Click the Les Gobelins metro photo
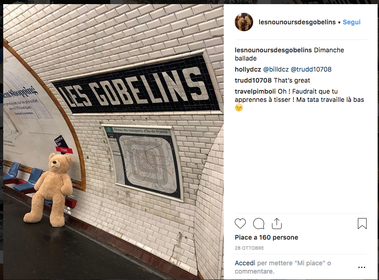The height and width of the screenshot is (280, 379). coord(113,142)
